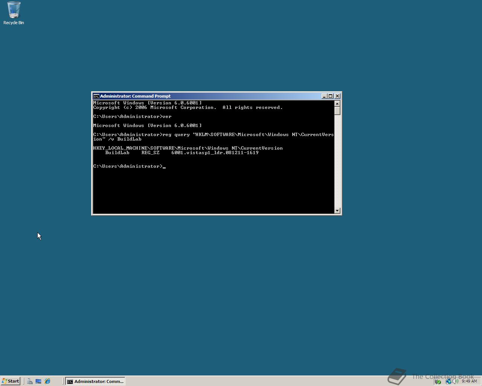
Task: Click the C:\Users\Administrator>ver command line
Action: click(x=132, y=116)
